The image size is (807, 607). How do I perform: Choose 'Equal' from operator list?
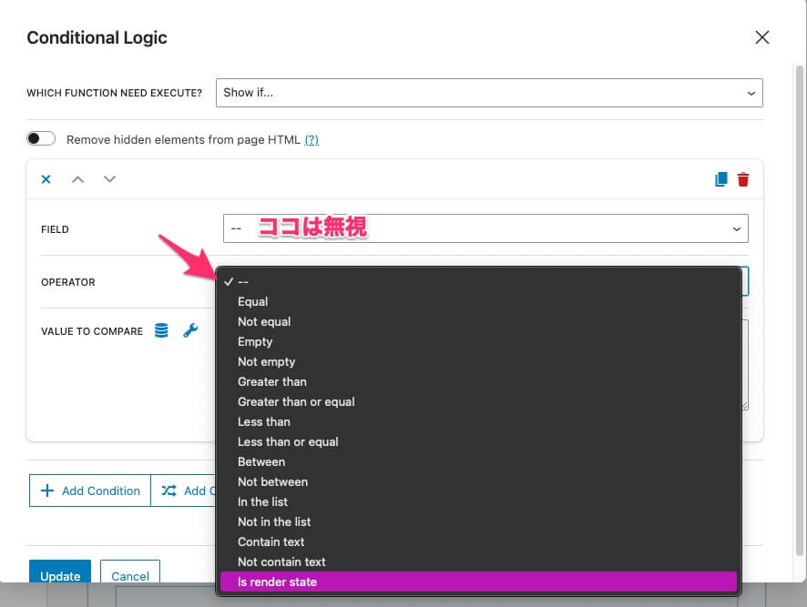coord(253,301)
